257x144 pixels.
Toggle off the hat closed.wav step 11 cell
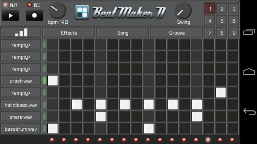pyautogui.click(x=173, y=104)
